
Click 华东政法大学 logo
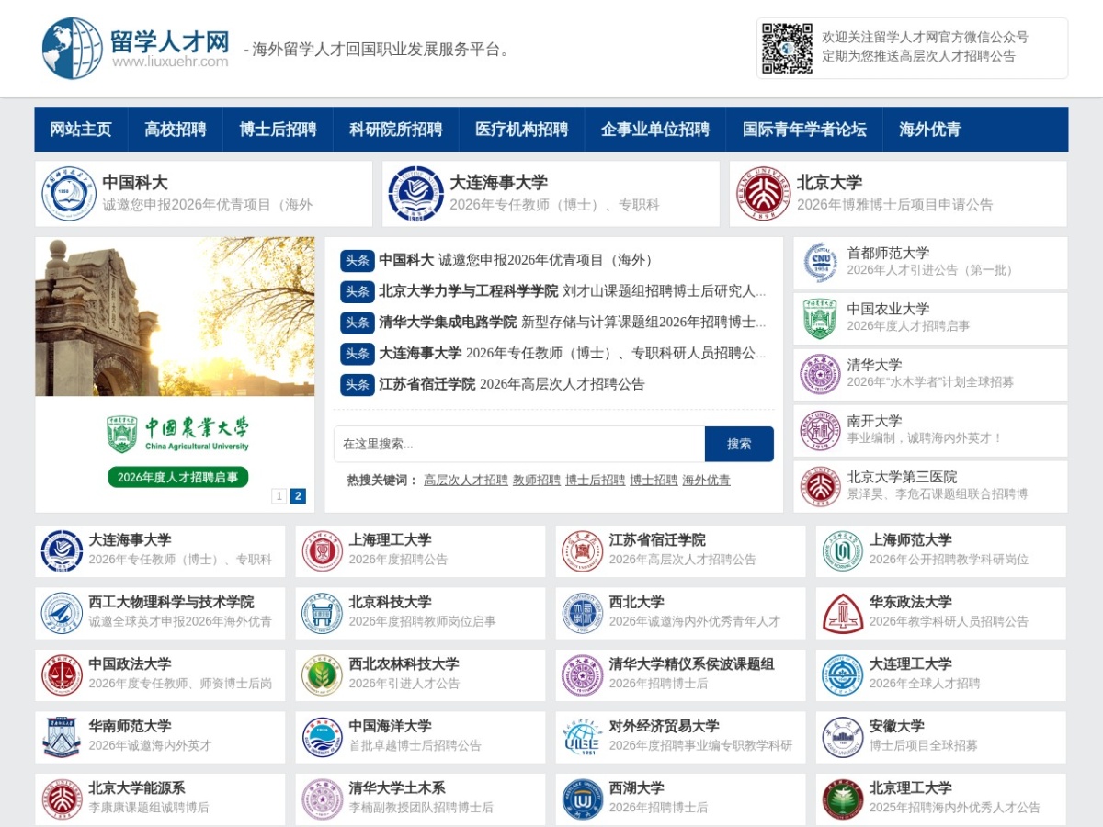(843, 613)
